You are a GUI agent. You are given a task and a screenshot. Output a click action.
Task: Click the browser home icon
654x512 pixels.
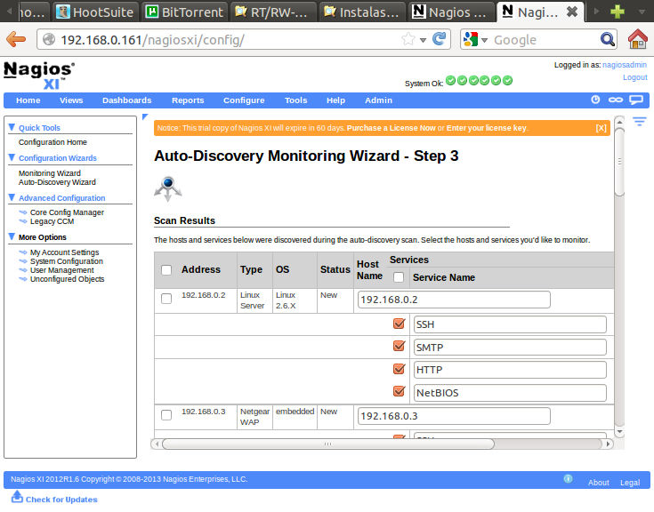(x=637, y=39)
